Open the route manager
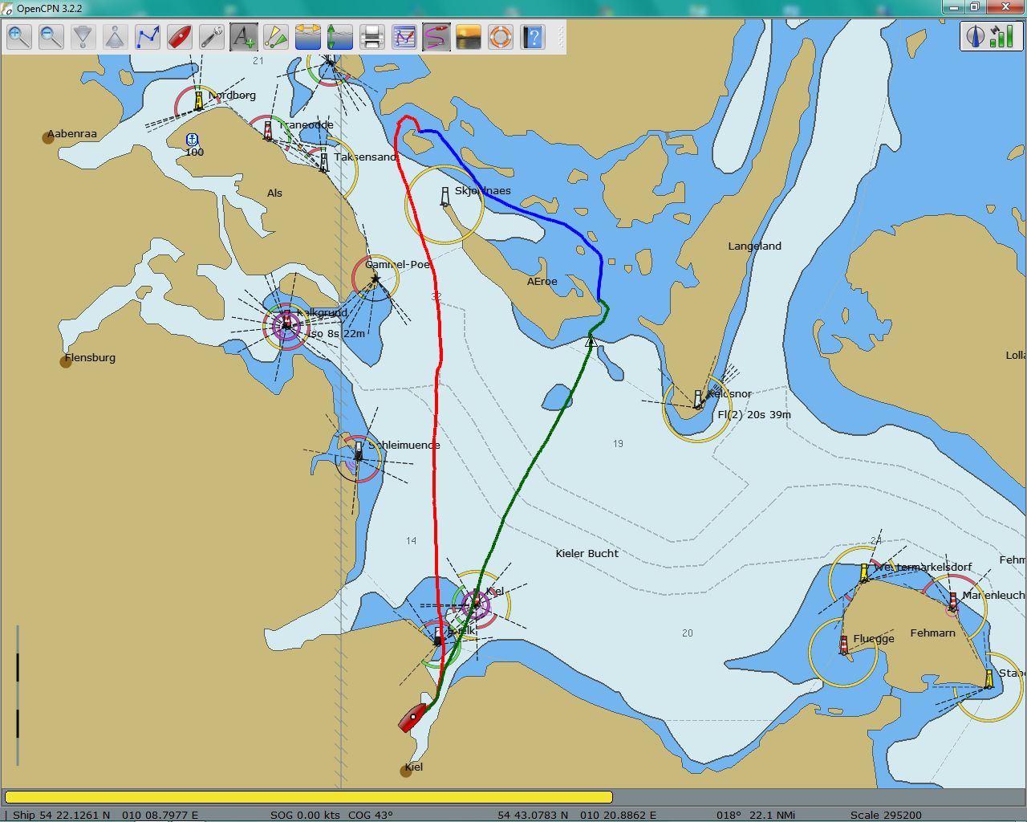The width and height of the screenshot is (1027, 822). click(x=404, y=37)
